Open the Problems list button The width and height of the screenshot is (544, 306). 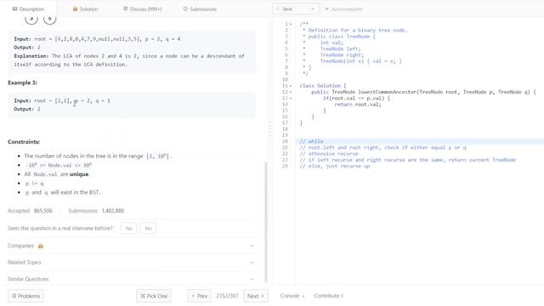click(26, 296)
